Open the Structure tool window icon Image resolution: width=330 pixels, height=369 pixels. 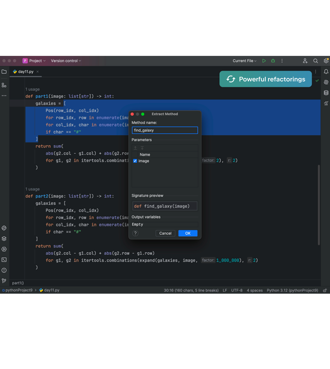(4, 85)
